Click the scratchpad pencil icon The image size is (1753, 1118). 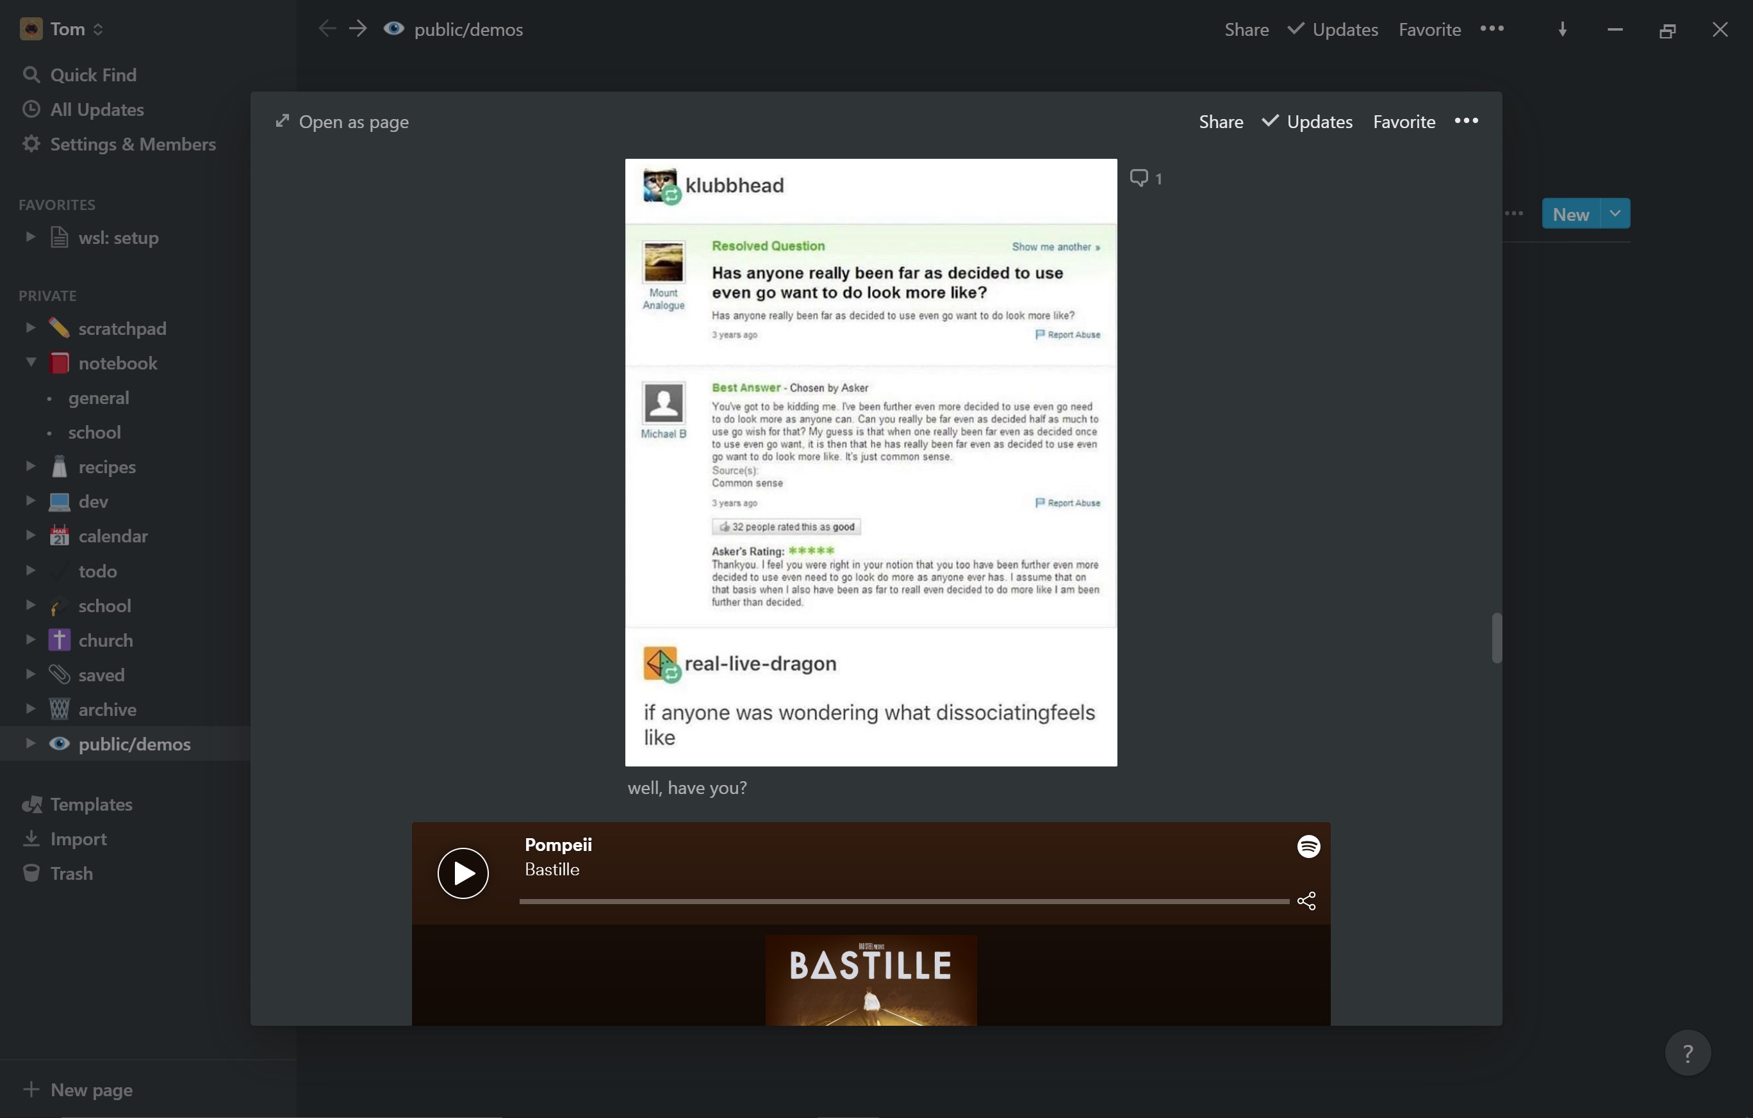(59, 328)
